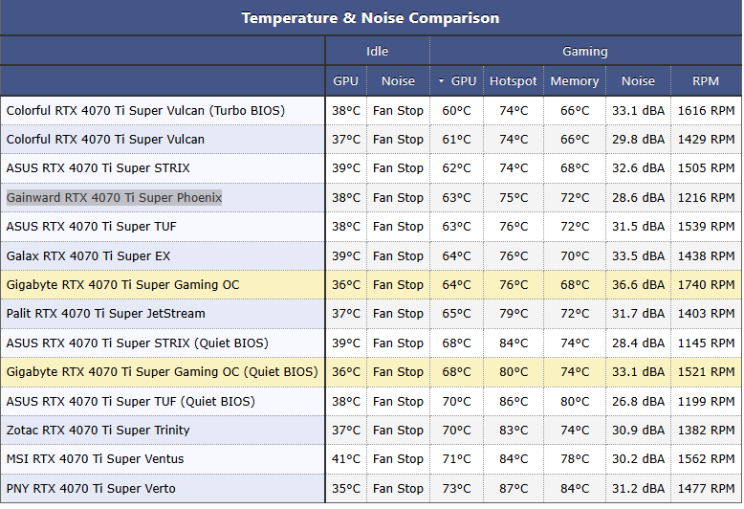
Task: Sort by the Gaming Noise column header
Action: [x=638, y=81]
